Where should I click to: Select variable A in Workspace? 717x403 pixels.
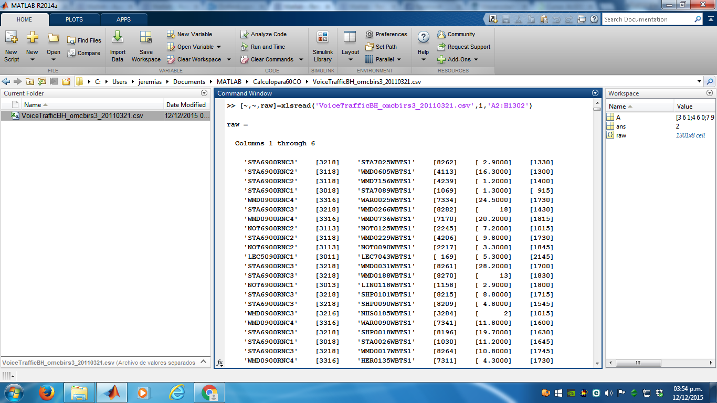pyautogui.click(x=618, y=118)
